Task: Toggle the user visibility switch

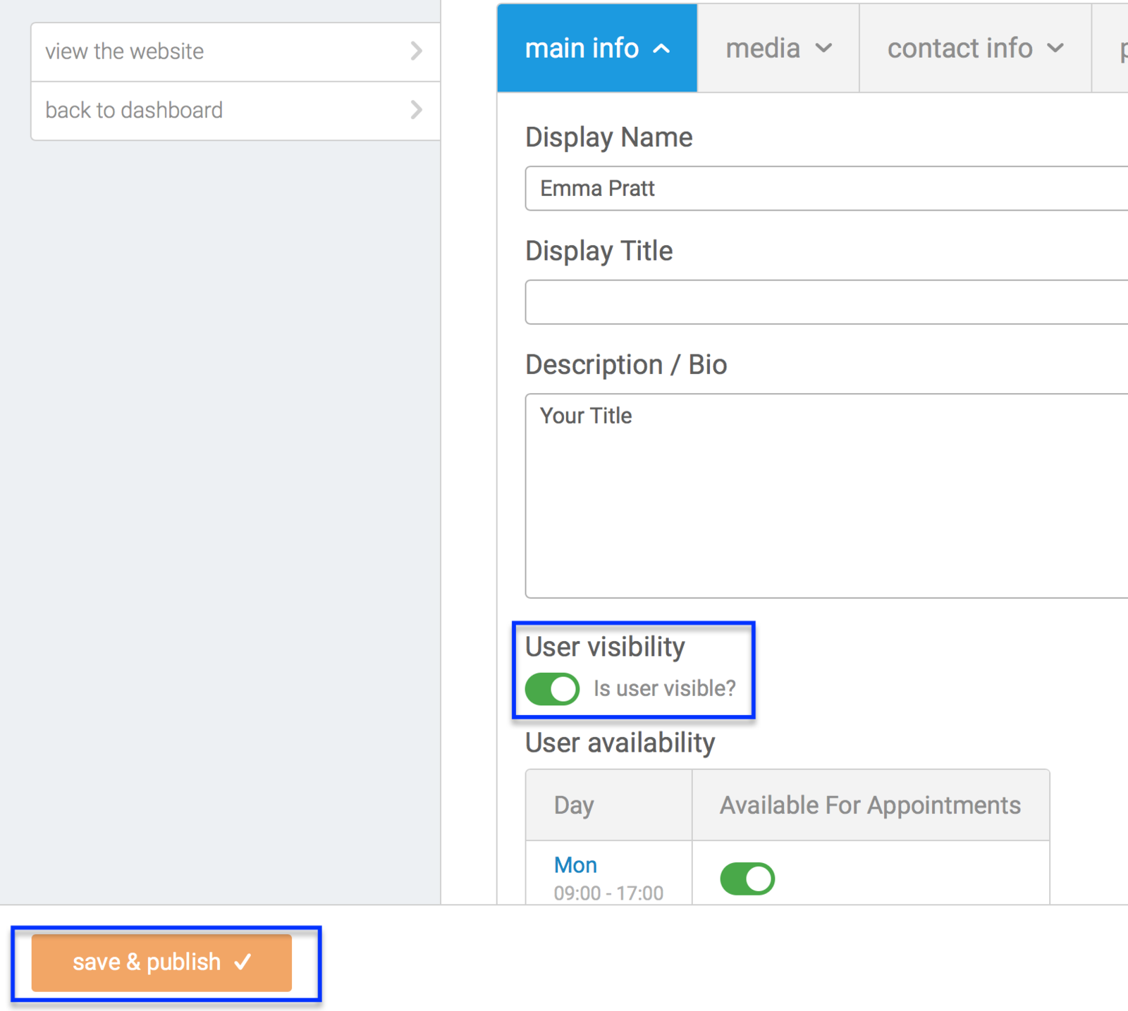Action: tap(552, 688)
